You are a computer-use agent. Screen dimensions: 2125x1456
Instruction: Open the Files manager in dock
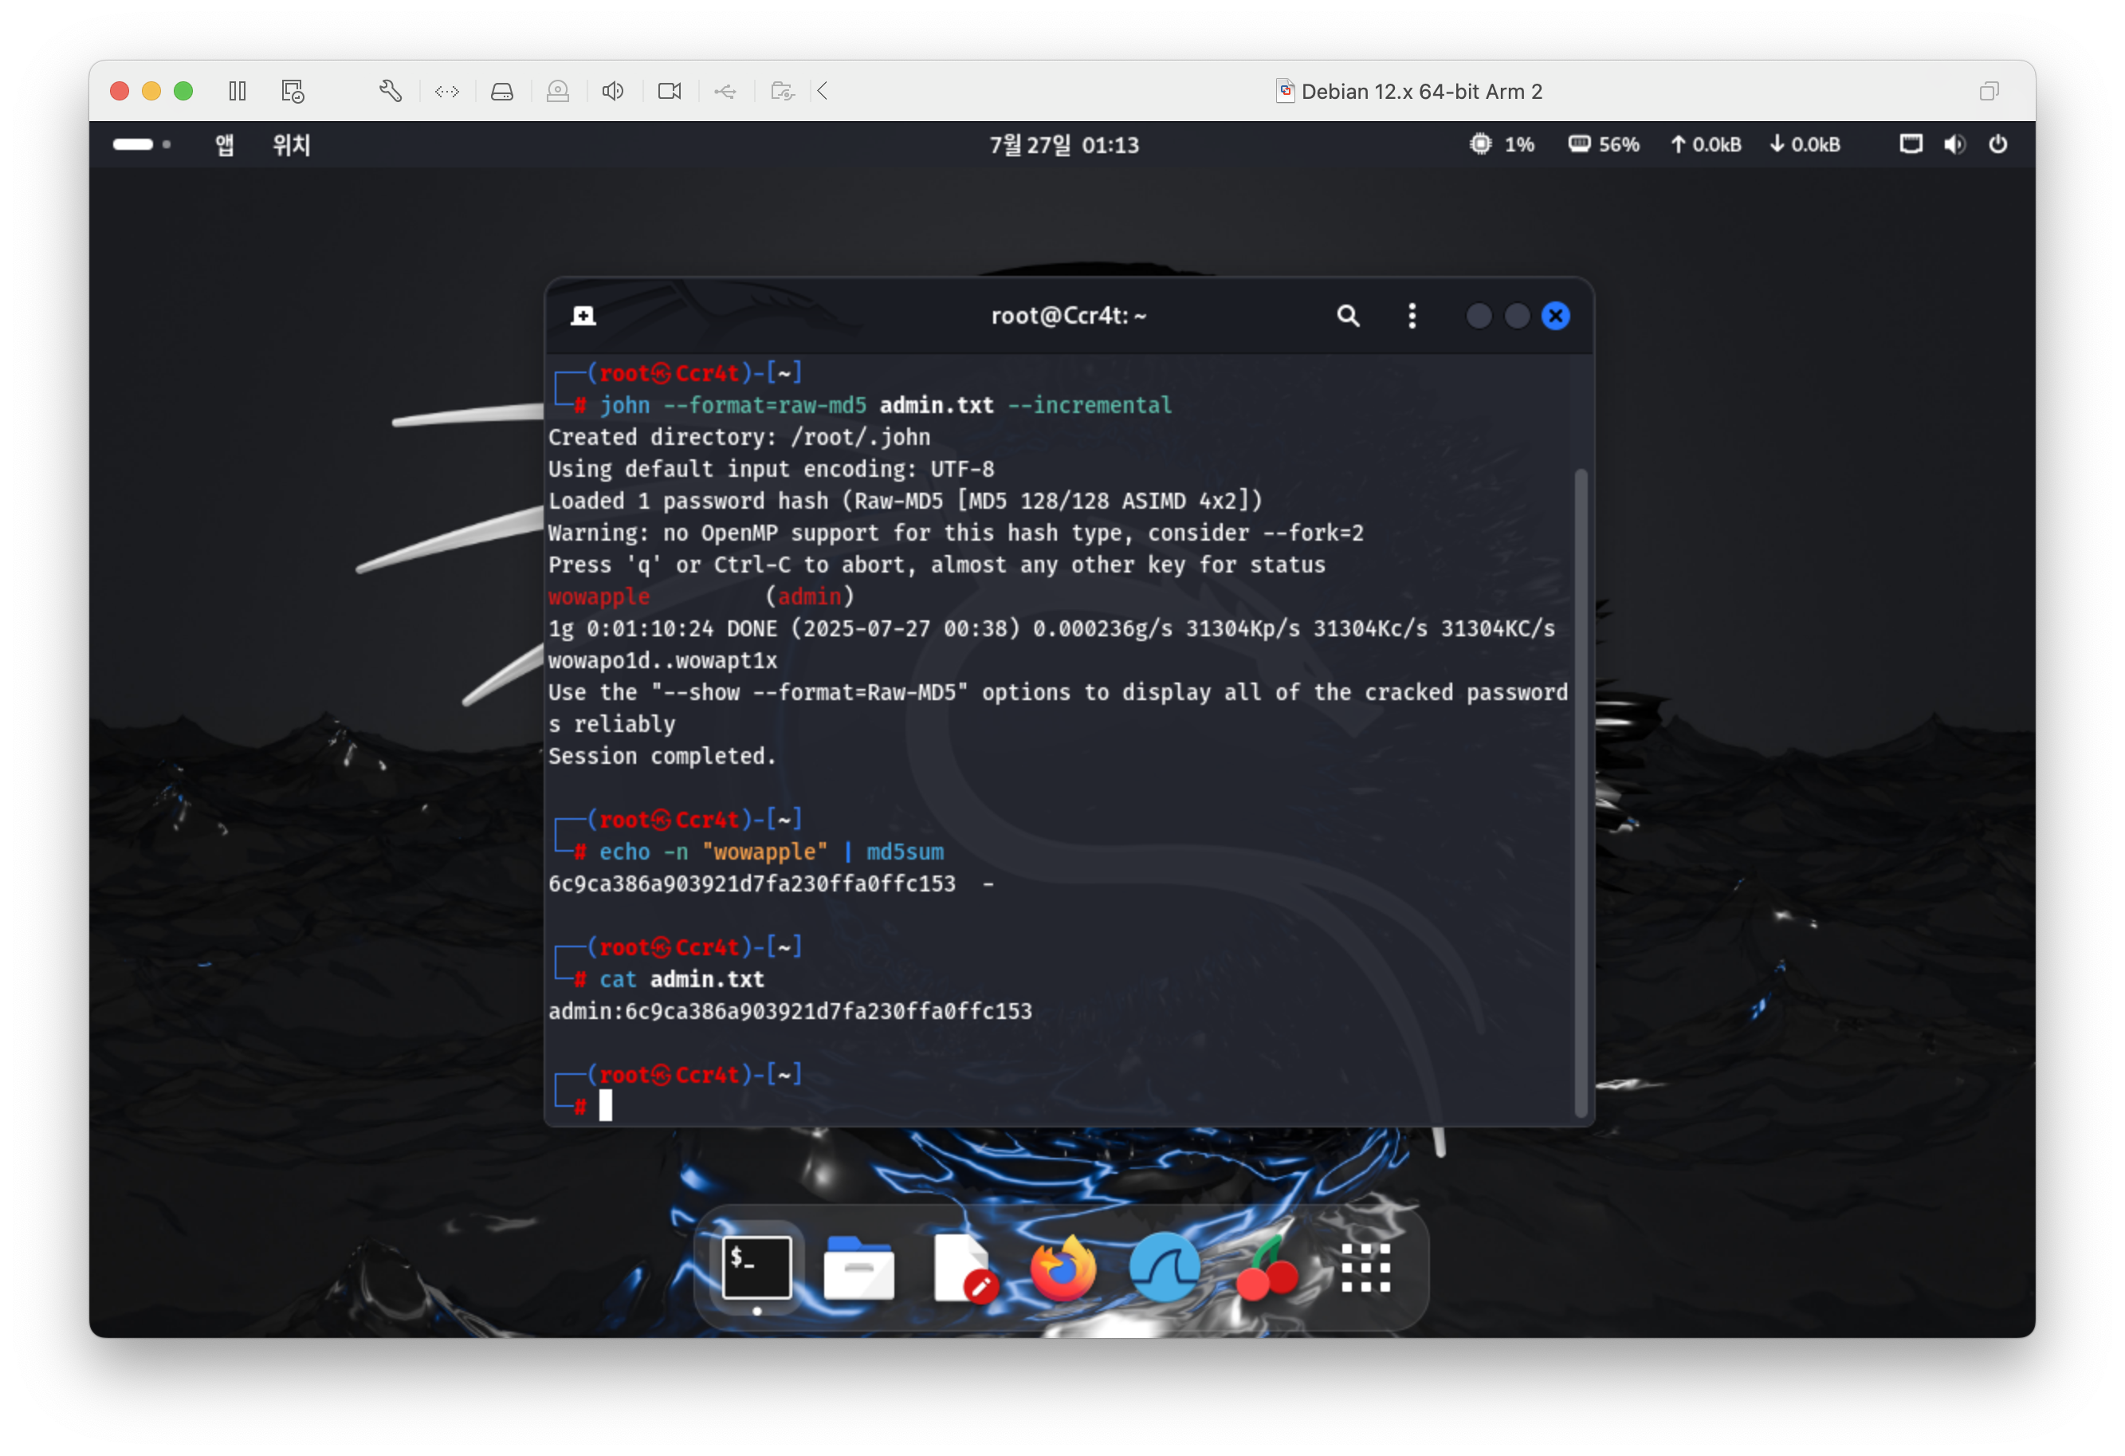[x=858, y=1269]
